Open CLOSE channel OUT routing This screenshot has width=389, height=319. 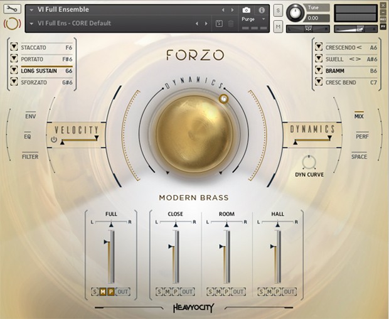188,292
